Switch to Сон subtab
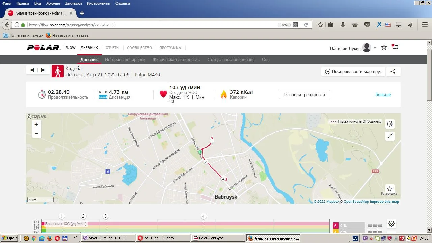Image resolution: width=432 pixels, height=243 pixels. pyautogui.click(x=266, y=59)
